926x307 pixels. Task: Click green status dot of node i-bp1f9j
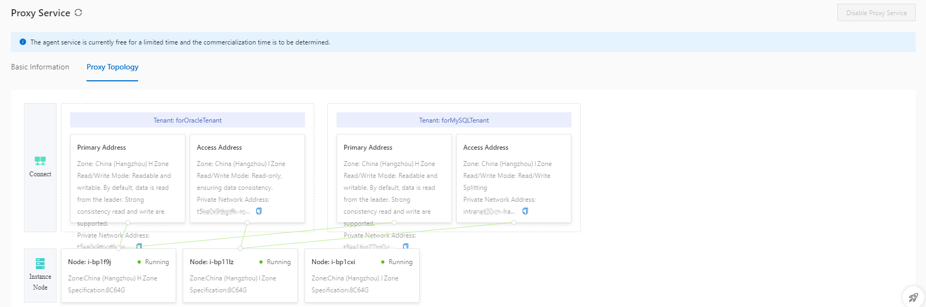tap(139, 262)
